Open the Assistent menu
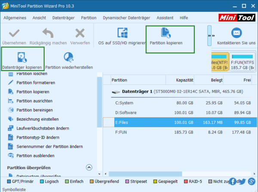This screenshot has height=192, width=258. click(165, 18)
